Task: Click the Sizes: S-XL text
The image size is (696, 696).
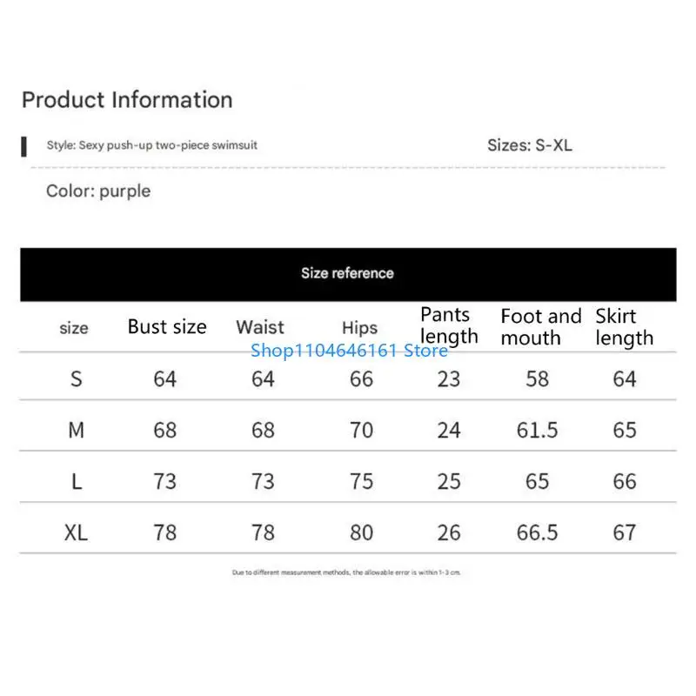Action: click(529, 145)
